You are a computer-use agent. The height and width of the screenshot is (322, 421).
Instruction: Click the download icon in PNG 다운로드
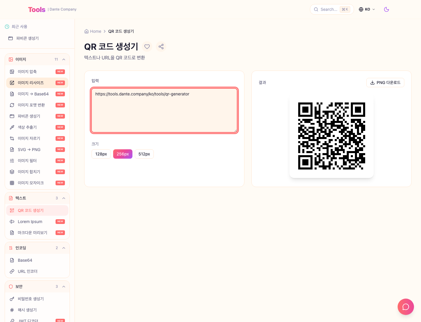(x=372, y=83)
